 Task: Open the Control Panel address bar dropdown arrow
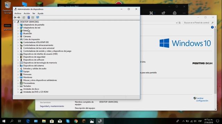point(177,23)
